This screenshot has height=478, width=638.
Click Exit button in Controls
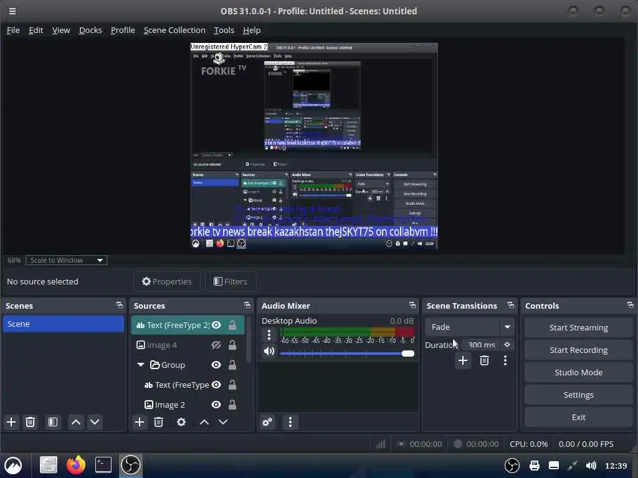tap(578, 417)
